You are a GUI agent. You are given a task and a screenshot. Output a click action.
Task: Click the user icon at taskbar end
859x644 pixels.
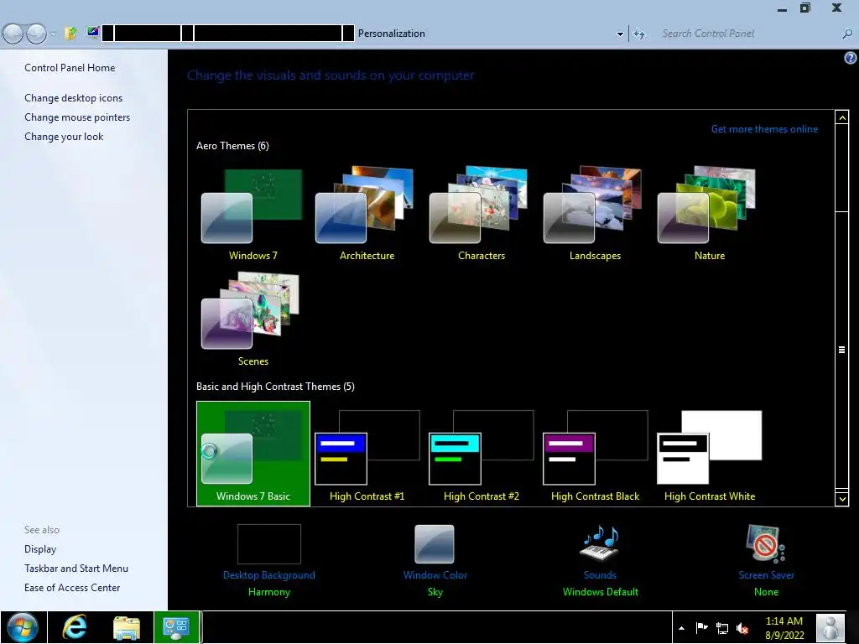[x=830, y=627]
